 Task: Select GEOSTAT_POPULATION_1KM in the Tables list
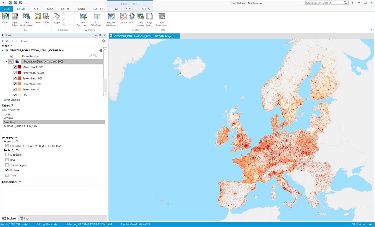pyautogui.click(x=21, y=126)
